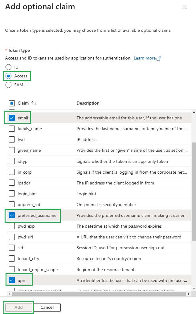Cancel adding the optional claim

[x=47, y=307]
